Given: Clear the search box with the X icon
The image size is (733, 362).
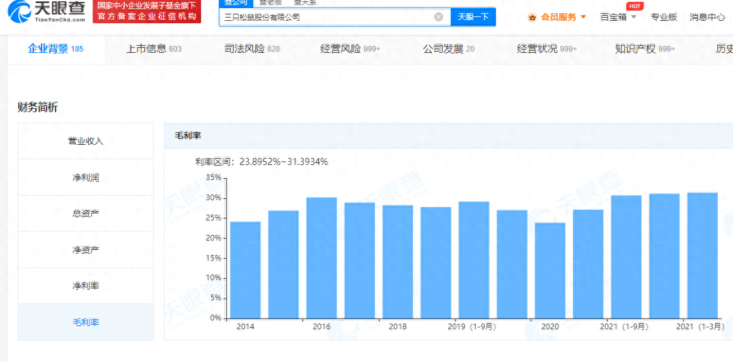Looking at the screenshot, I should click(x=439, y=17).
